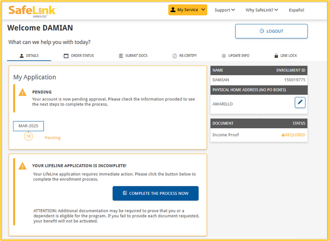This screenshot has width=329, height=241.
Task: Click the Welcome DAMIAN heading
Action: [x=40, y=28]
